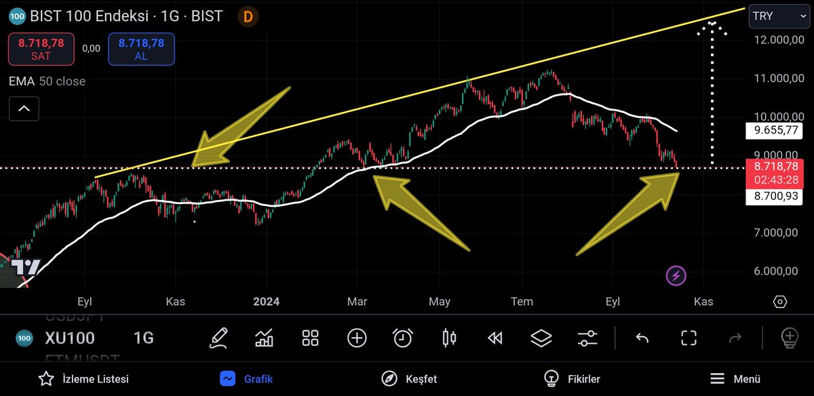Open the indicators chart icon
This screenshot has height=396, width=814.
coord(264,338)
